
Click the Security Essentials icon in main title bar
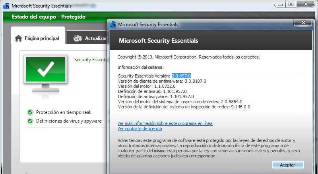coord(6,6)
